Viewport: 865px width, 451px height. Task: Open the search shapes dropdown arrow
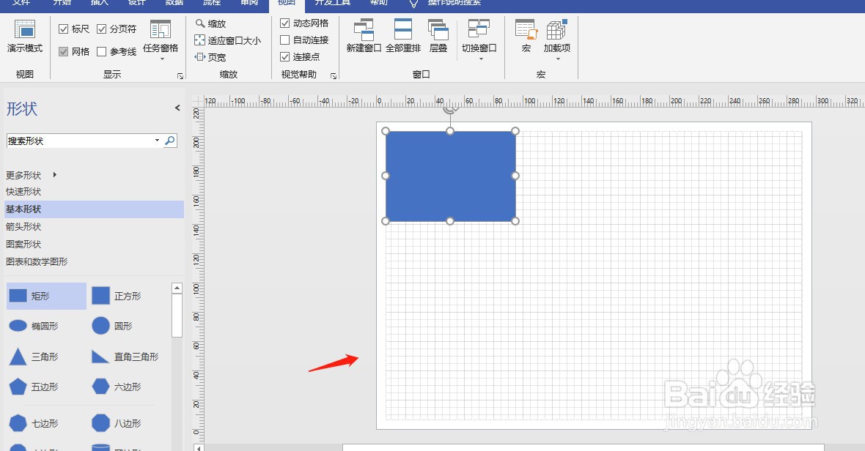pos(157,141)
